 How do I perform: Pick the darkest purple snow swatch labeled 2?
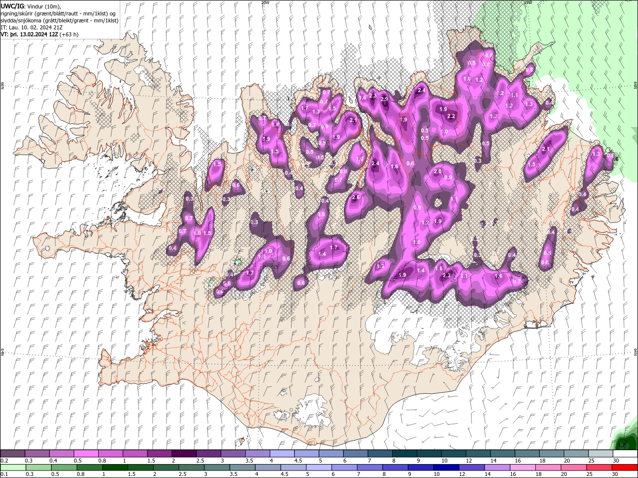click(183, 454)
